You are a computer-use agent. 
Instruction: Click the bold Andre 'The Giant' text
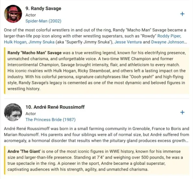pyautogui.click(x=24, y=151)
